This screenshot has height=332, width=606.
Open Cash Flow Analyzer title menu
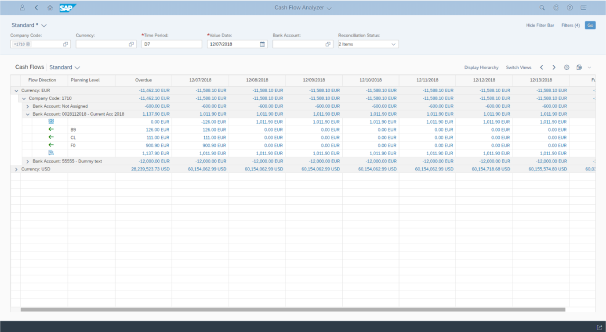pos(303,7)
